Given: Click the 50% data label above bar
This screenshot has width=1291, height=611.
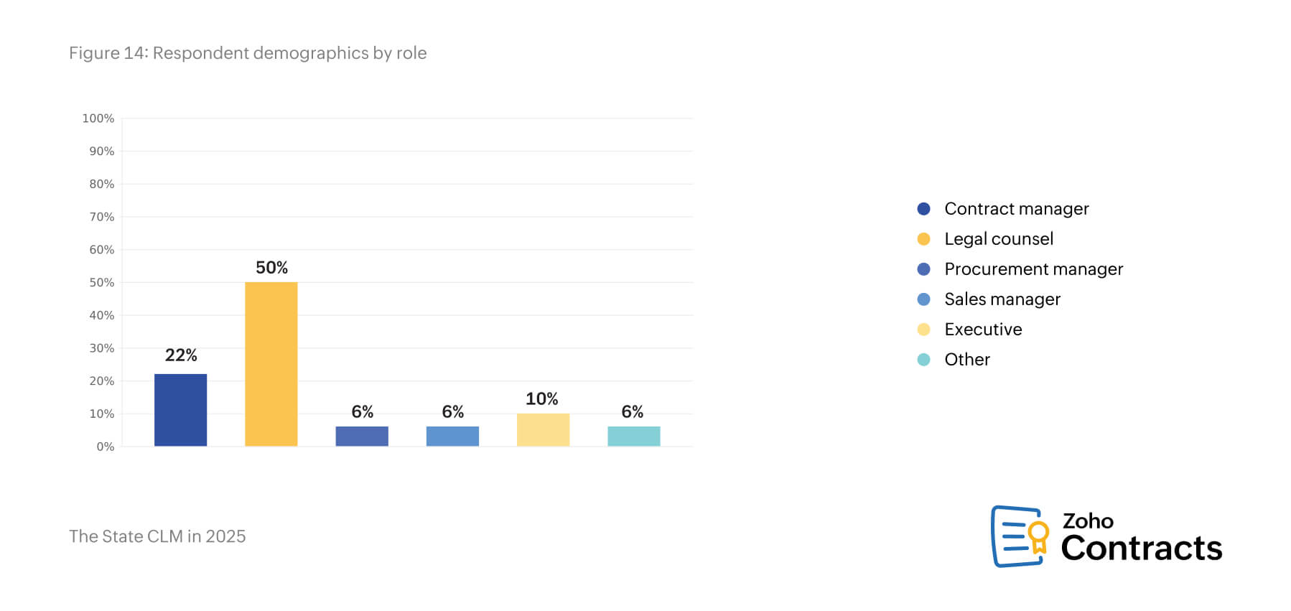Looking at the screenshot, I should coord(271,268).
